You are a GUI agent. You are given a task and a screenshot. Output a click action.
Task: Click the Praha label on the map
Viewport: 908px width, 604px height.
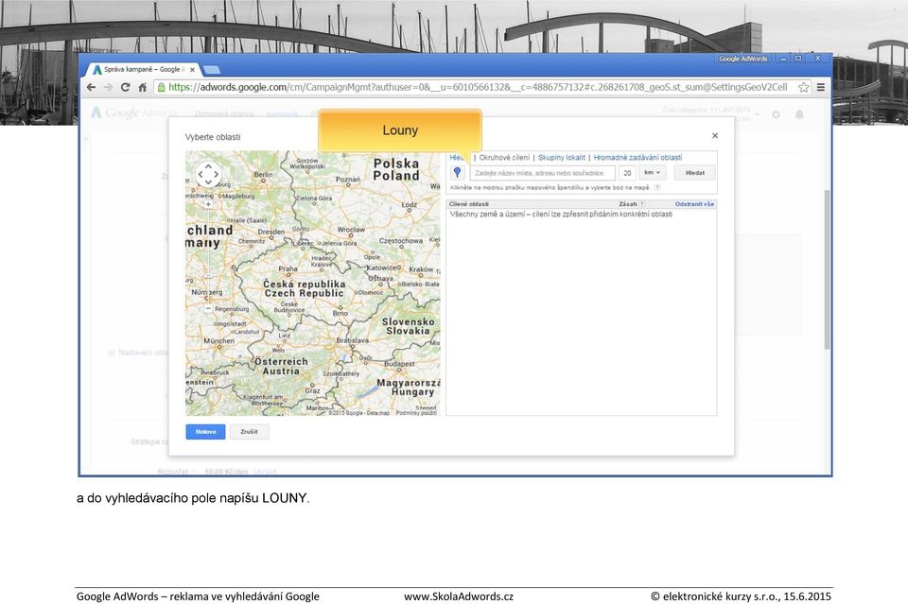288,268
